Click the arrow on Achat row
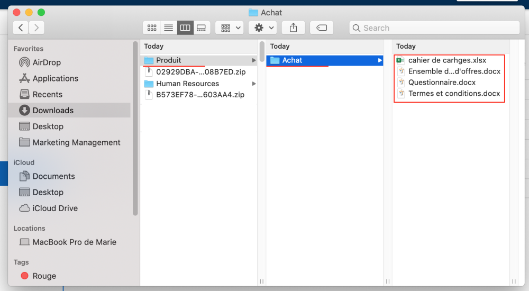 pos(379,60)
